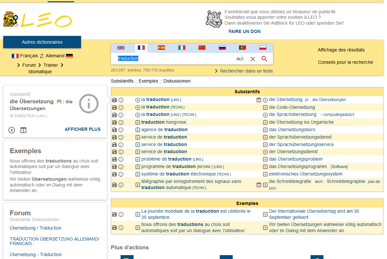The height and width of the screenshot is (259, 387).
Task: Save the 'la traduction [LING.]' entry
Action: (114, 100)
